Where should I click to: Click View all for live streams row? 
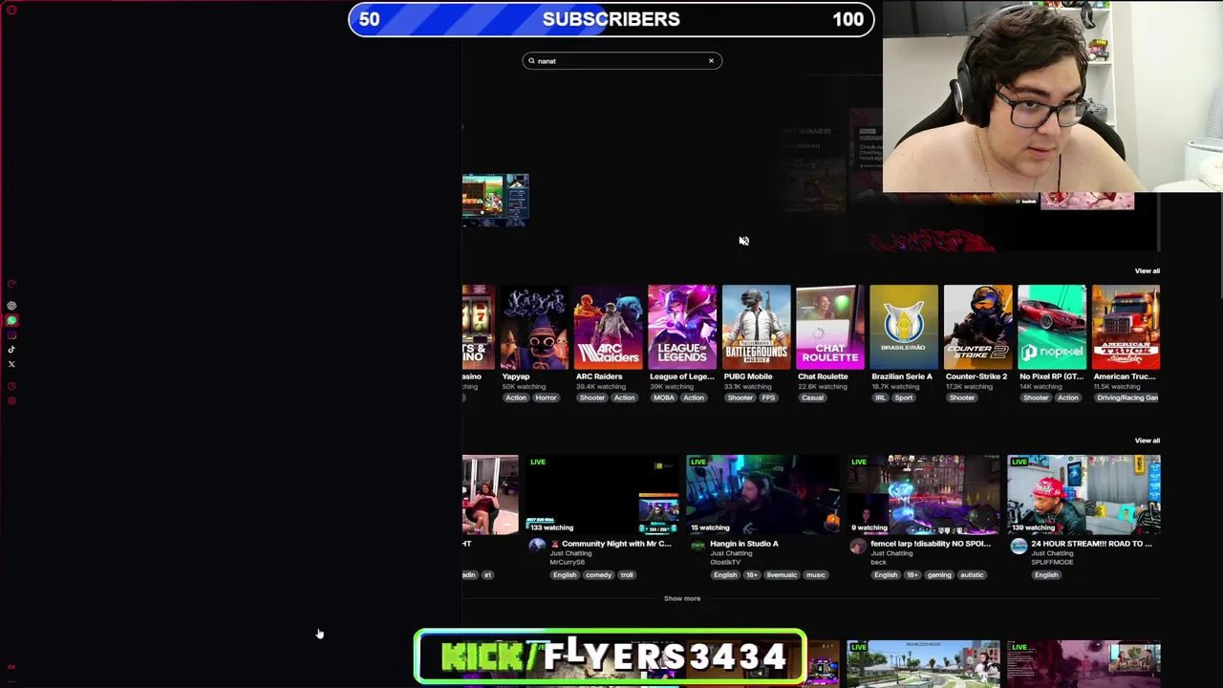pyautogui.click(x=1147, y=441)
